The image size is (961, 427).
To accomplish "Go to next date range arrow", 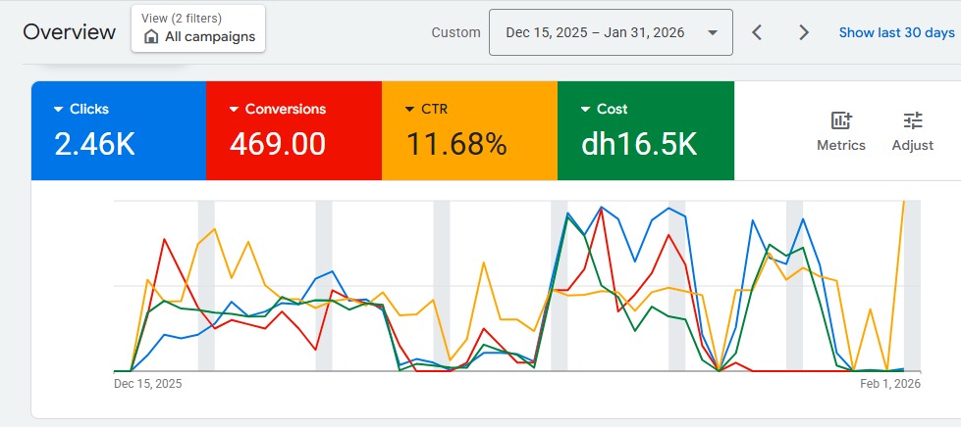I will pyautogui.click(x=804, y=32).
